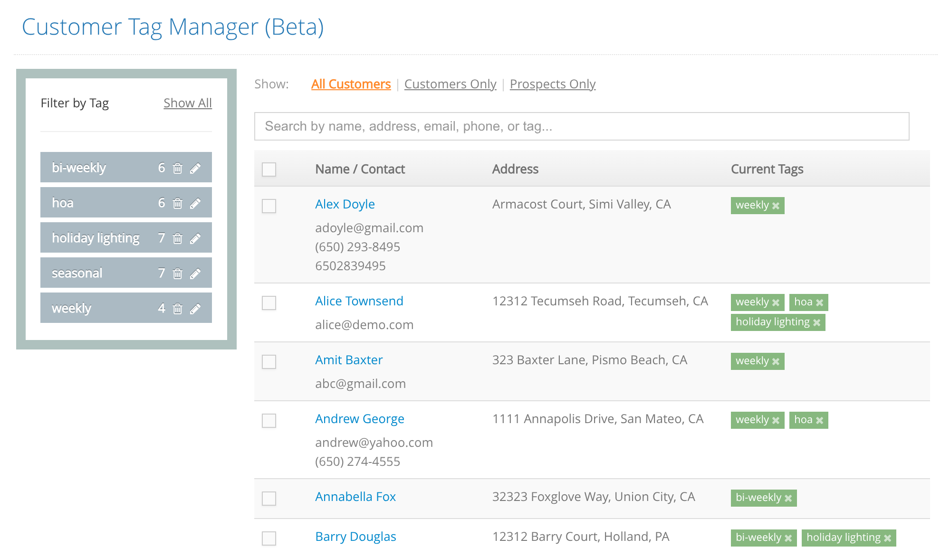Remove bi-weekly tag from Annabella Fox

point(788,498)
